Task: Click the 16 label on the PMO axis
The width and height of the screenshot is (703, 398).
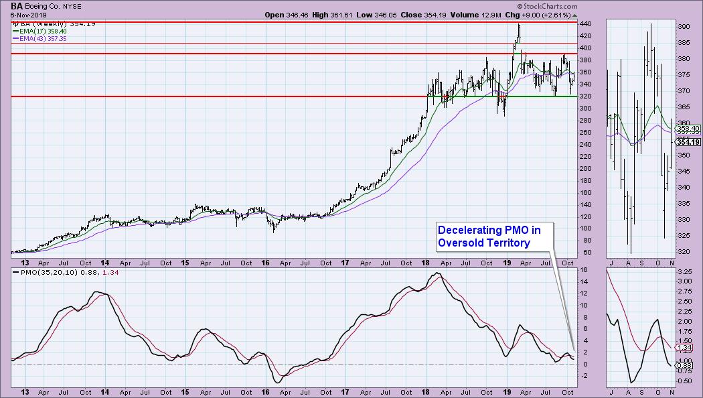Action: (x=583, y=269)
